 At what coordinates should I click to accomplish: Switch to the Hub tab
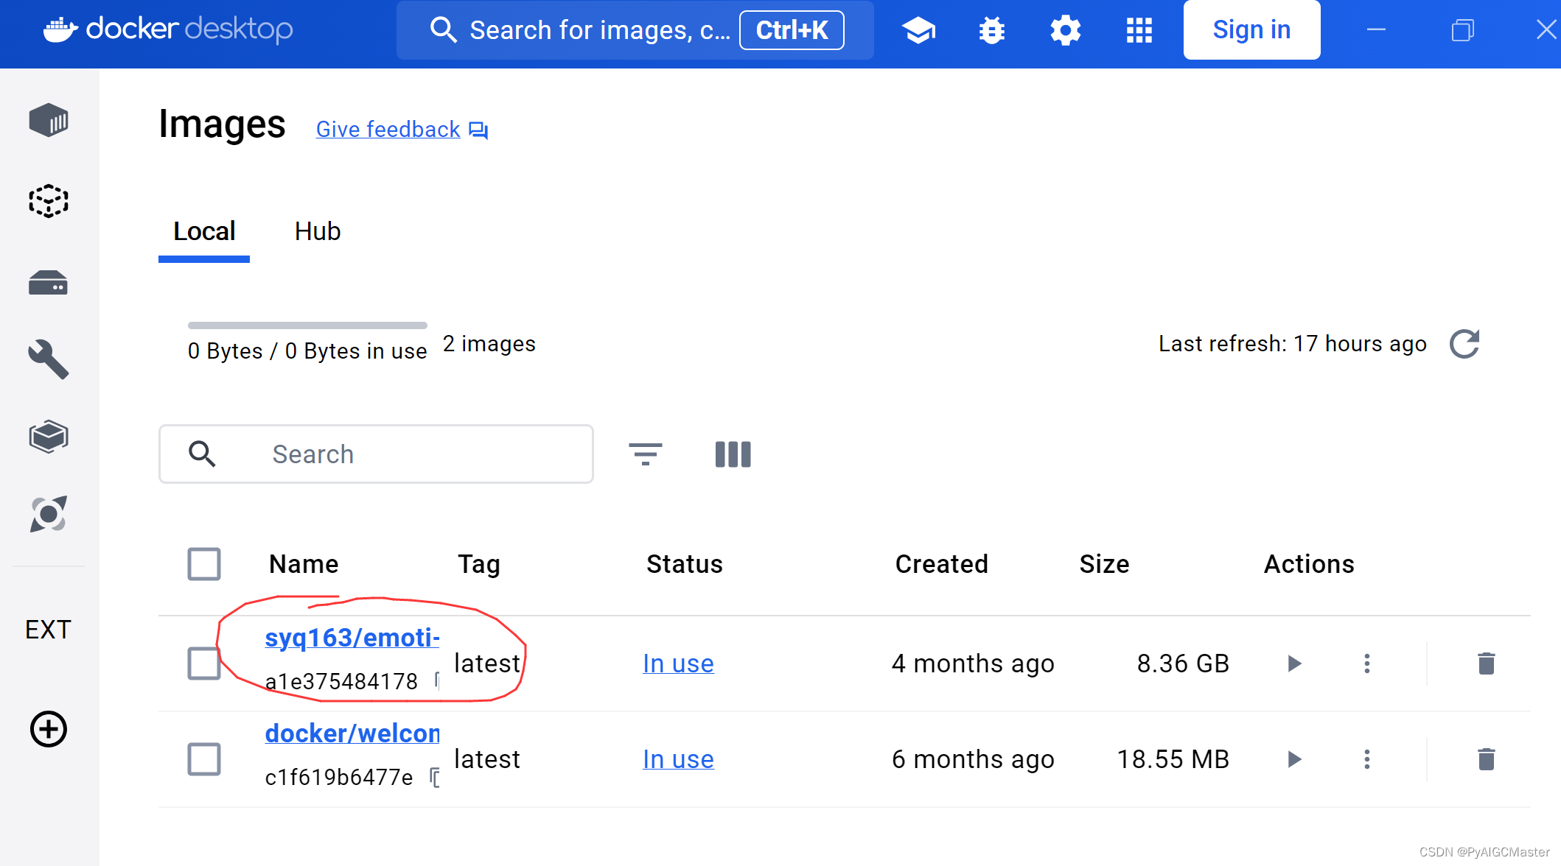pos(318,231)
